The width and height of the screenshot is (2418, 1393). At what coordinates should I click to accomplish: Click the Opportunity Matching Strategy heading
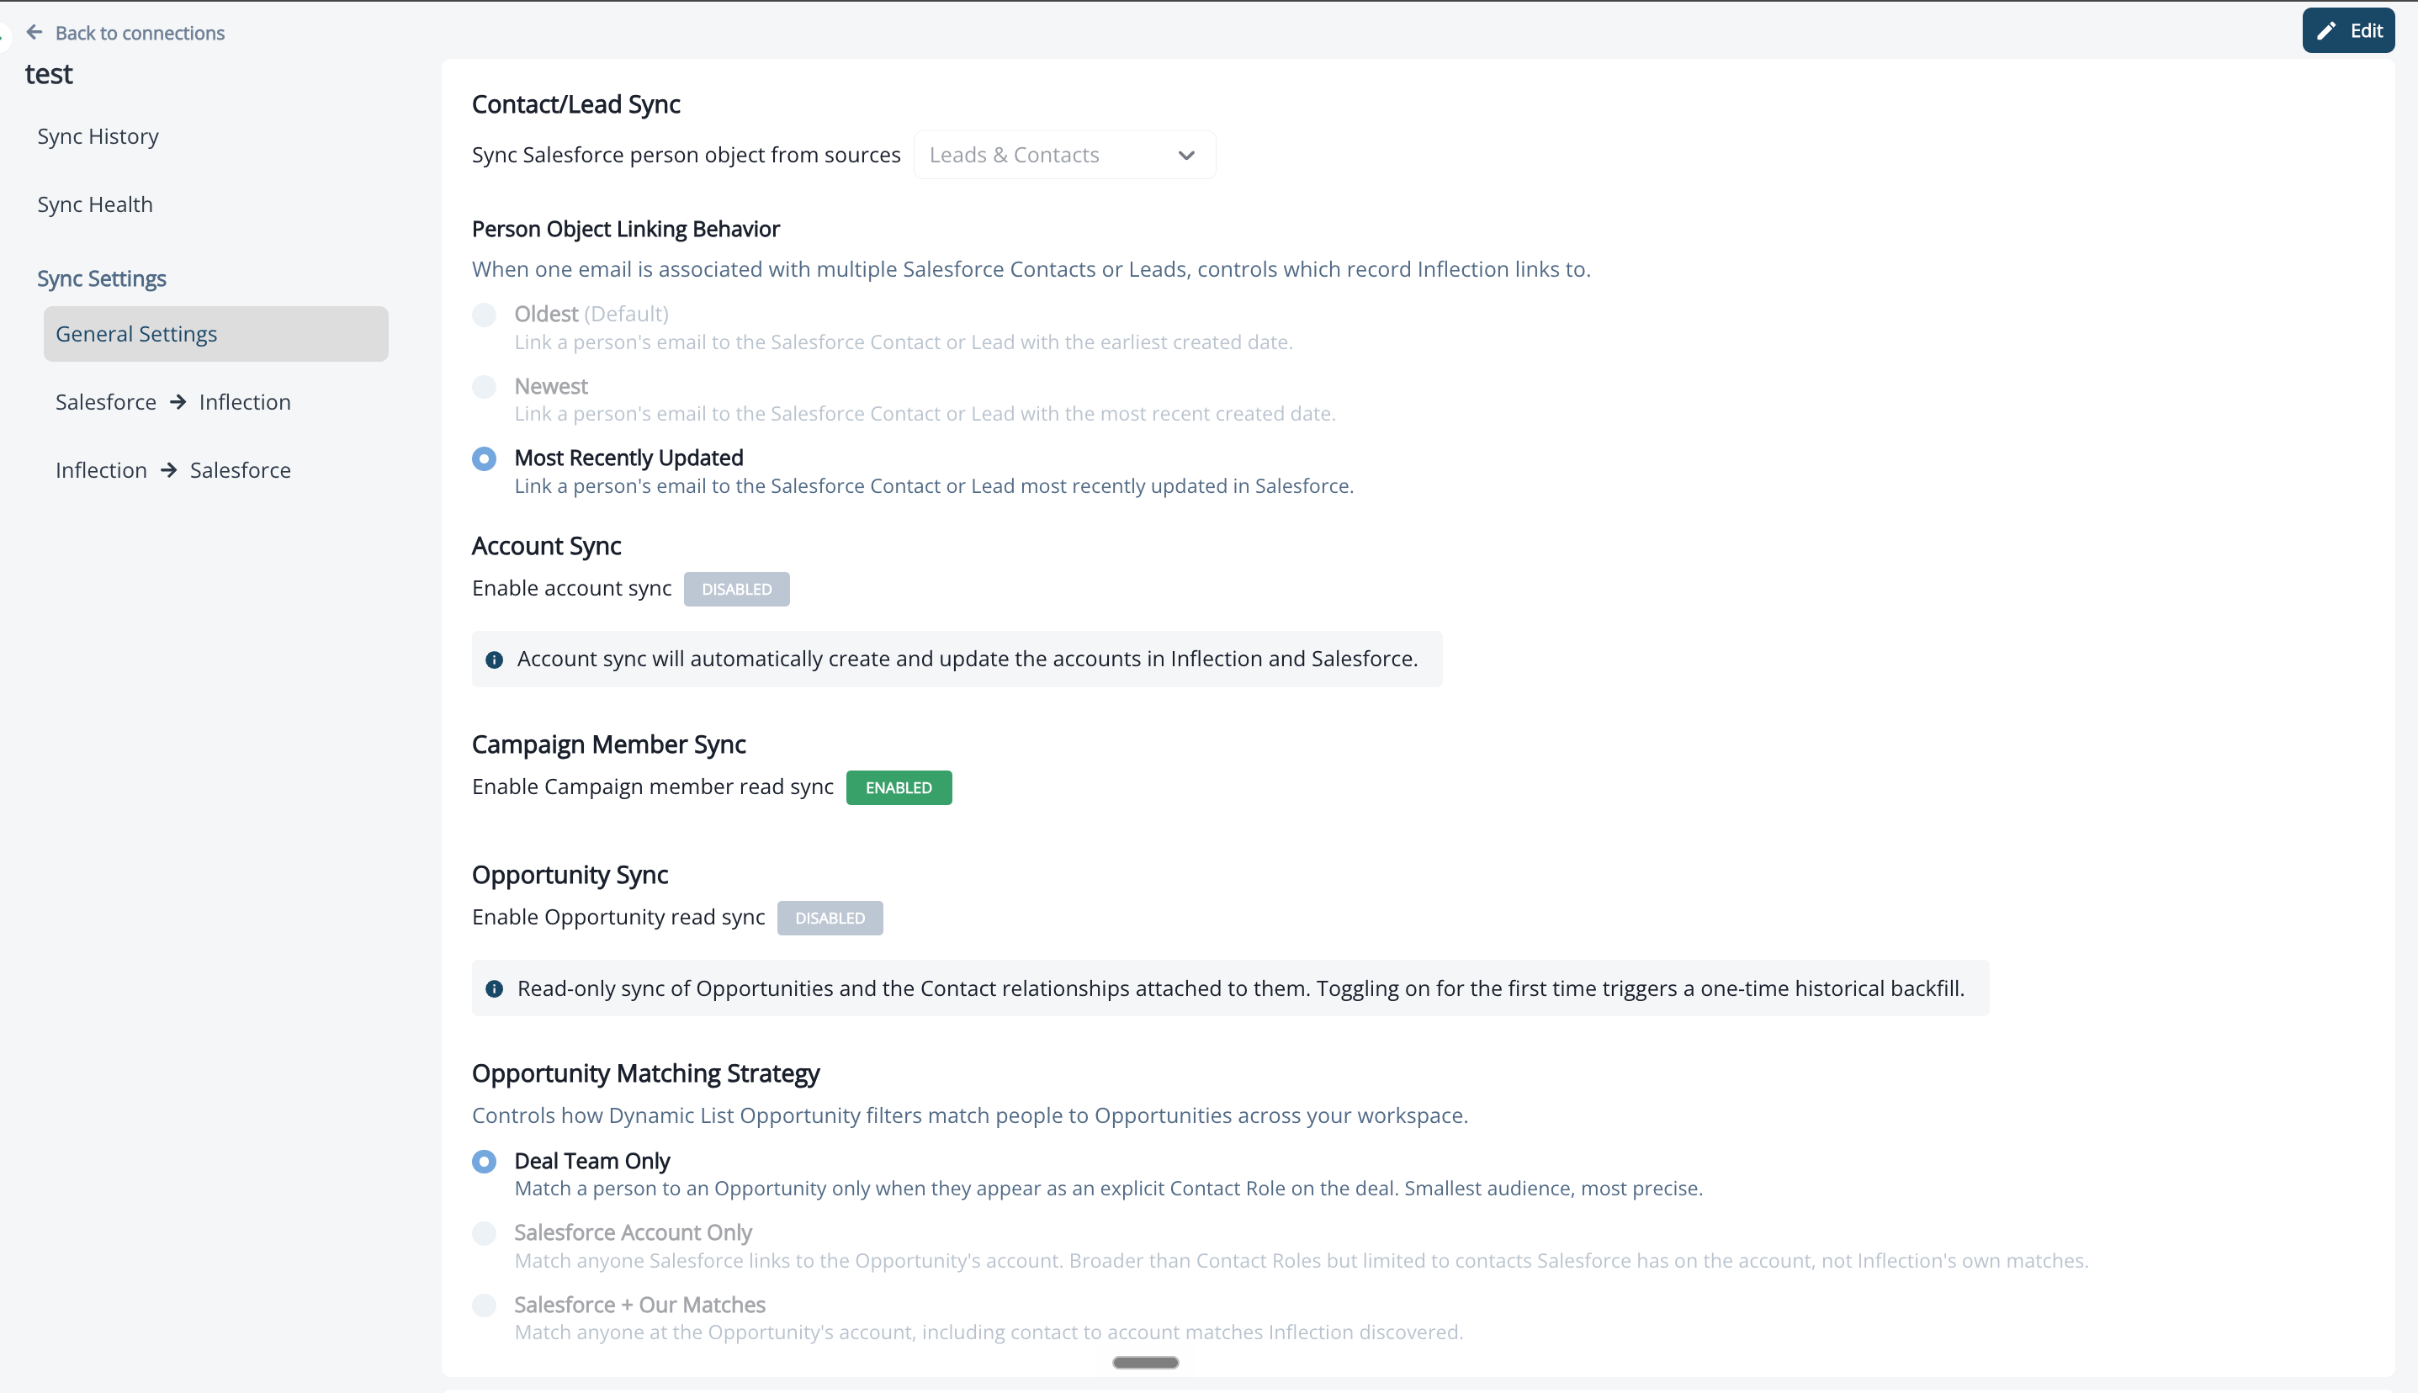point(646,1073)
